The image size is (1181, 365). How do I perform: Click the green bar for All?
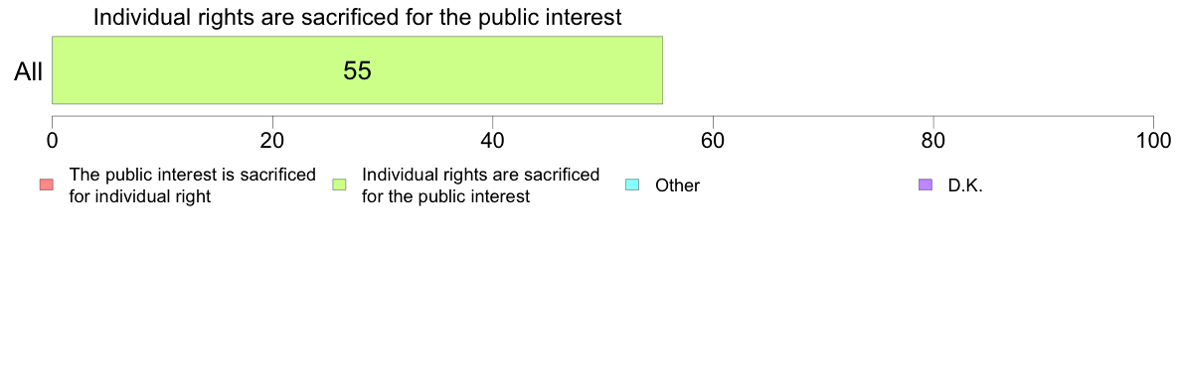click(357, 69)
